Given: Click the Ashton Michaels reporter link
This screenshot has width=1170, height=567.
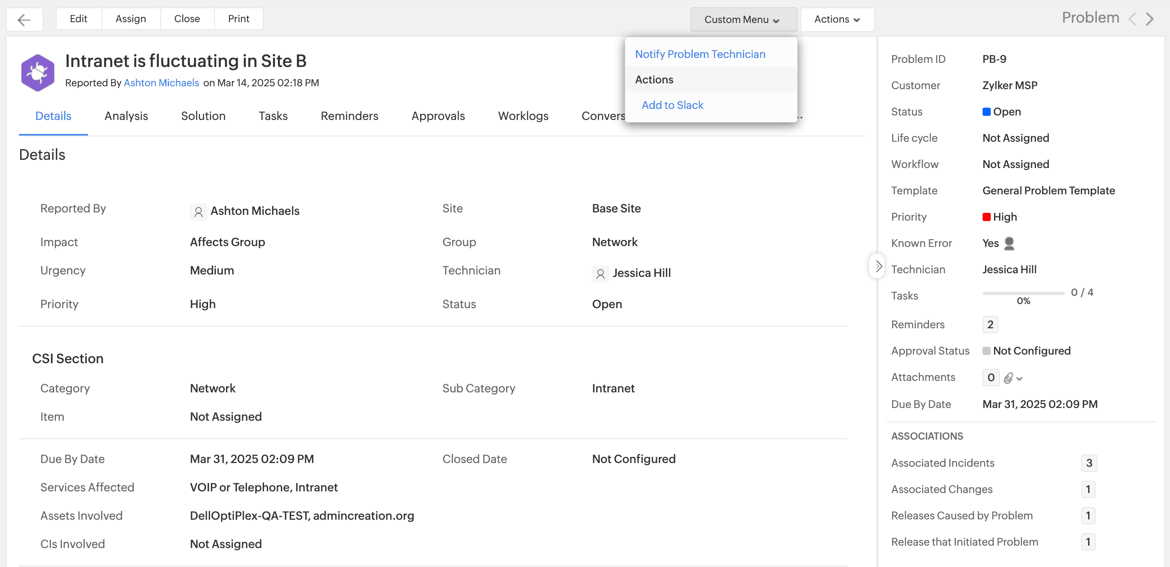Looking at the screenshot, I should point(161,83).
